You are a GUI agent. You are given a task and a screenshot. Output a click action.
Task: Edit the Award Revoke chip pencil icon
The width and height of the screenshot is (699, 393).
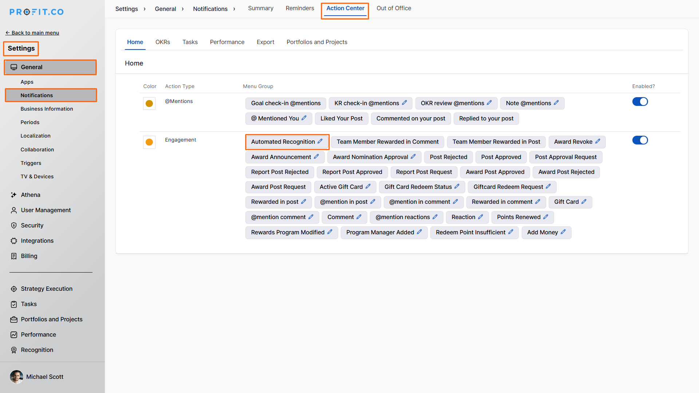point(597,142)
